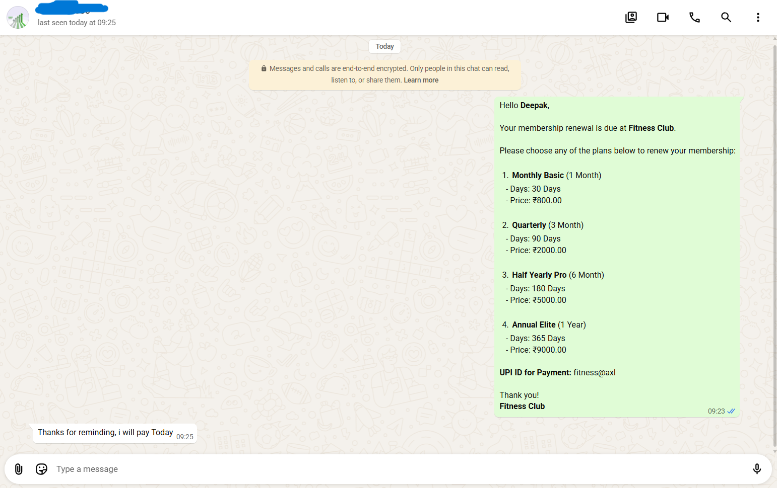Image resolution: width=777 pixels, height=488 pixels.
Task: Click the 09:25 timestamp on reply
Action: point(185,437)
